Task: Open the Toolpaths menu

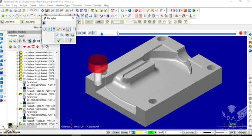Action: (x=77, y=6)
